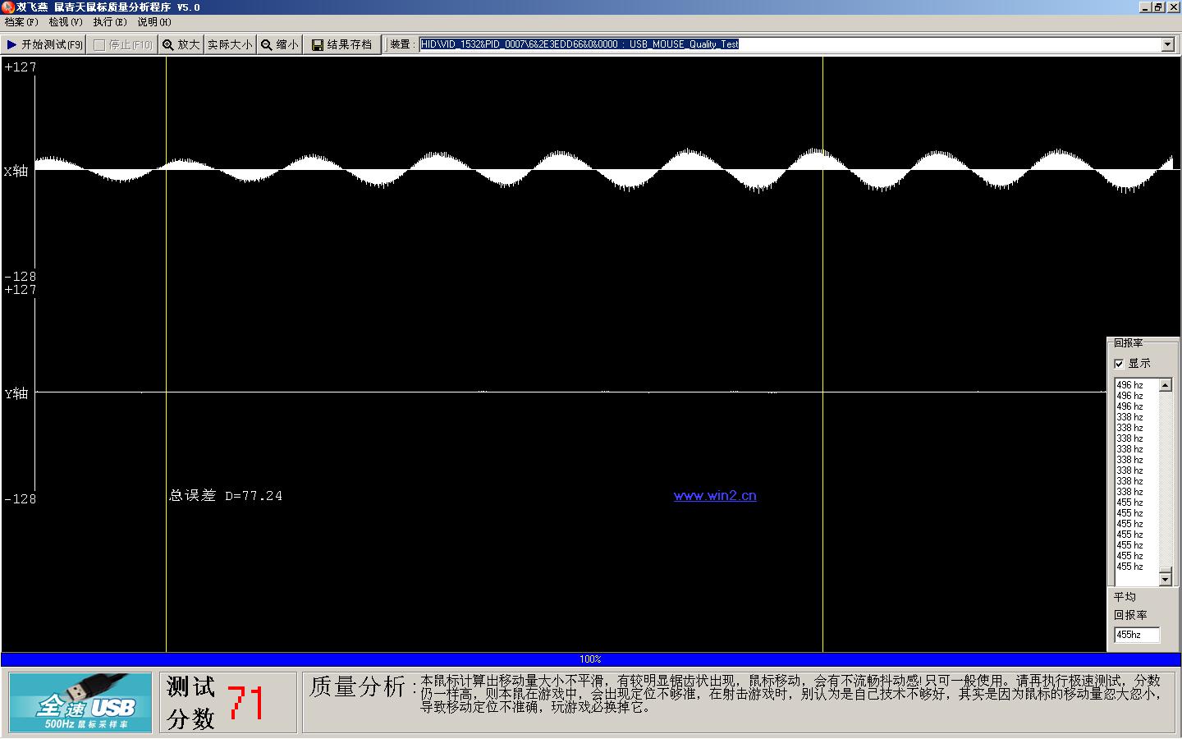
Task: Click the 停止 (F10) stop button
Action: click(122, 44)
